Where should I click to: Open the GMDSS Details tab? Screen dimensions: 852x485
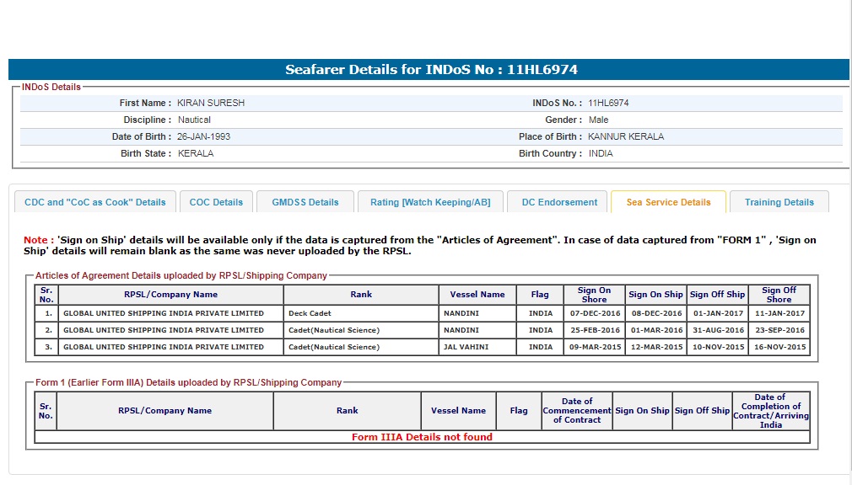(305, 202)
